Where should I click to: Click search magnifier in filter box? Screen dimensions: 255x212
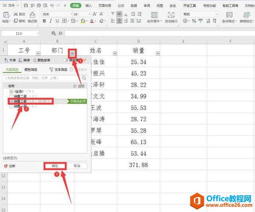[x=84, y=78]
